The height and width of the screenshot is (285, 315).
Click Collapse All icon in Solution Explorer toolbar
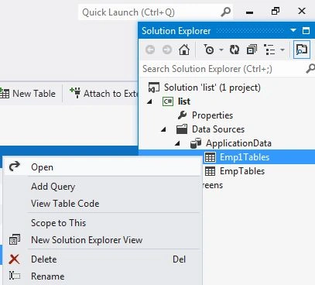(252, 50)
